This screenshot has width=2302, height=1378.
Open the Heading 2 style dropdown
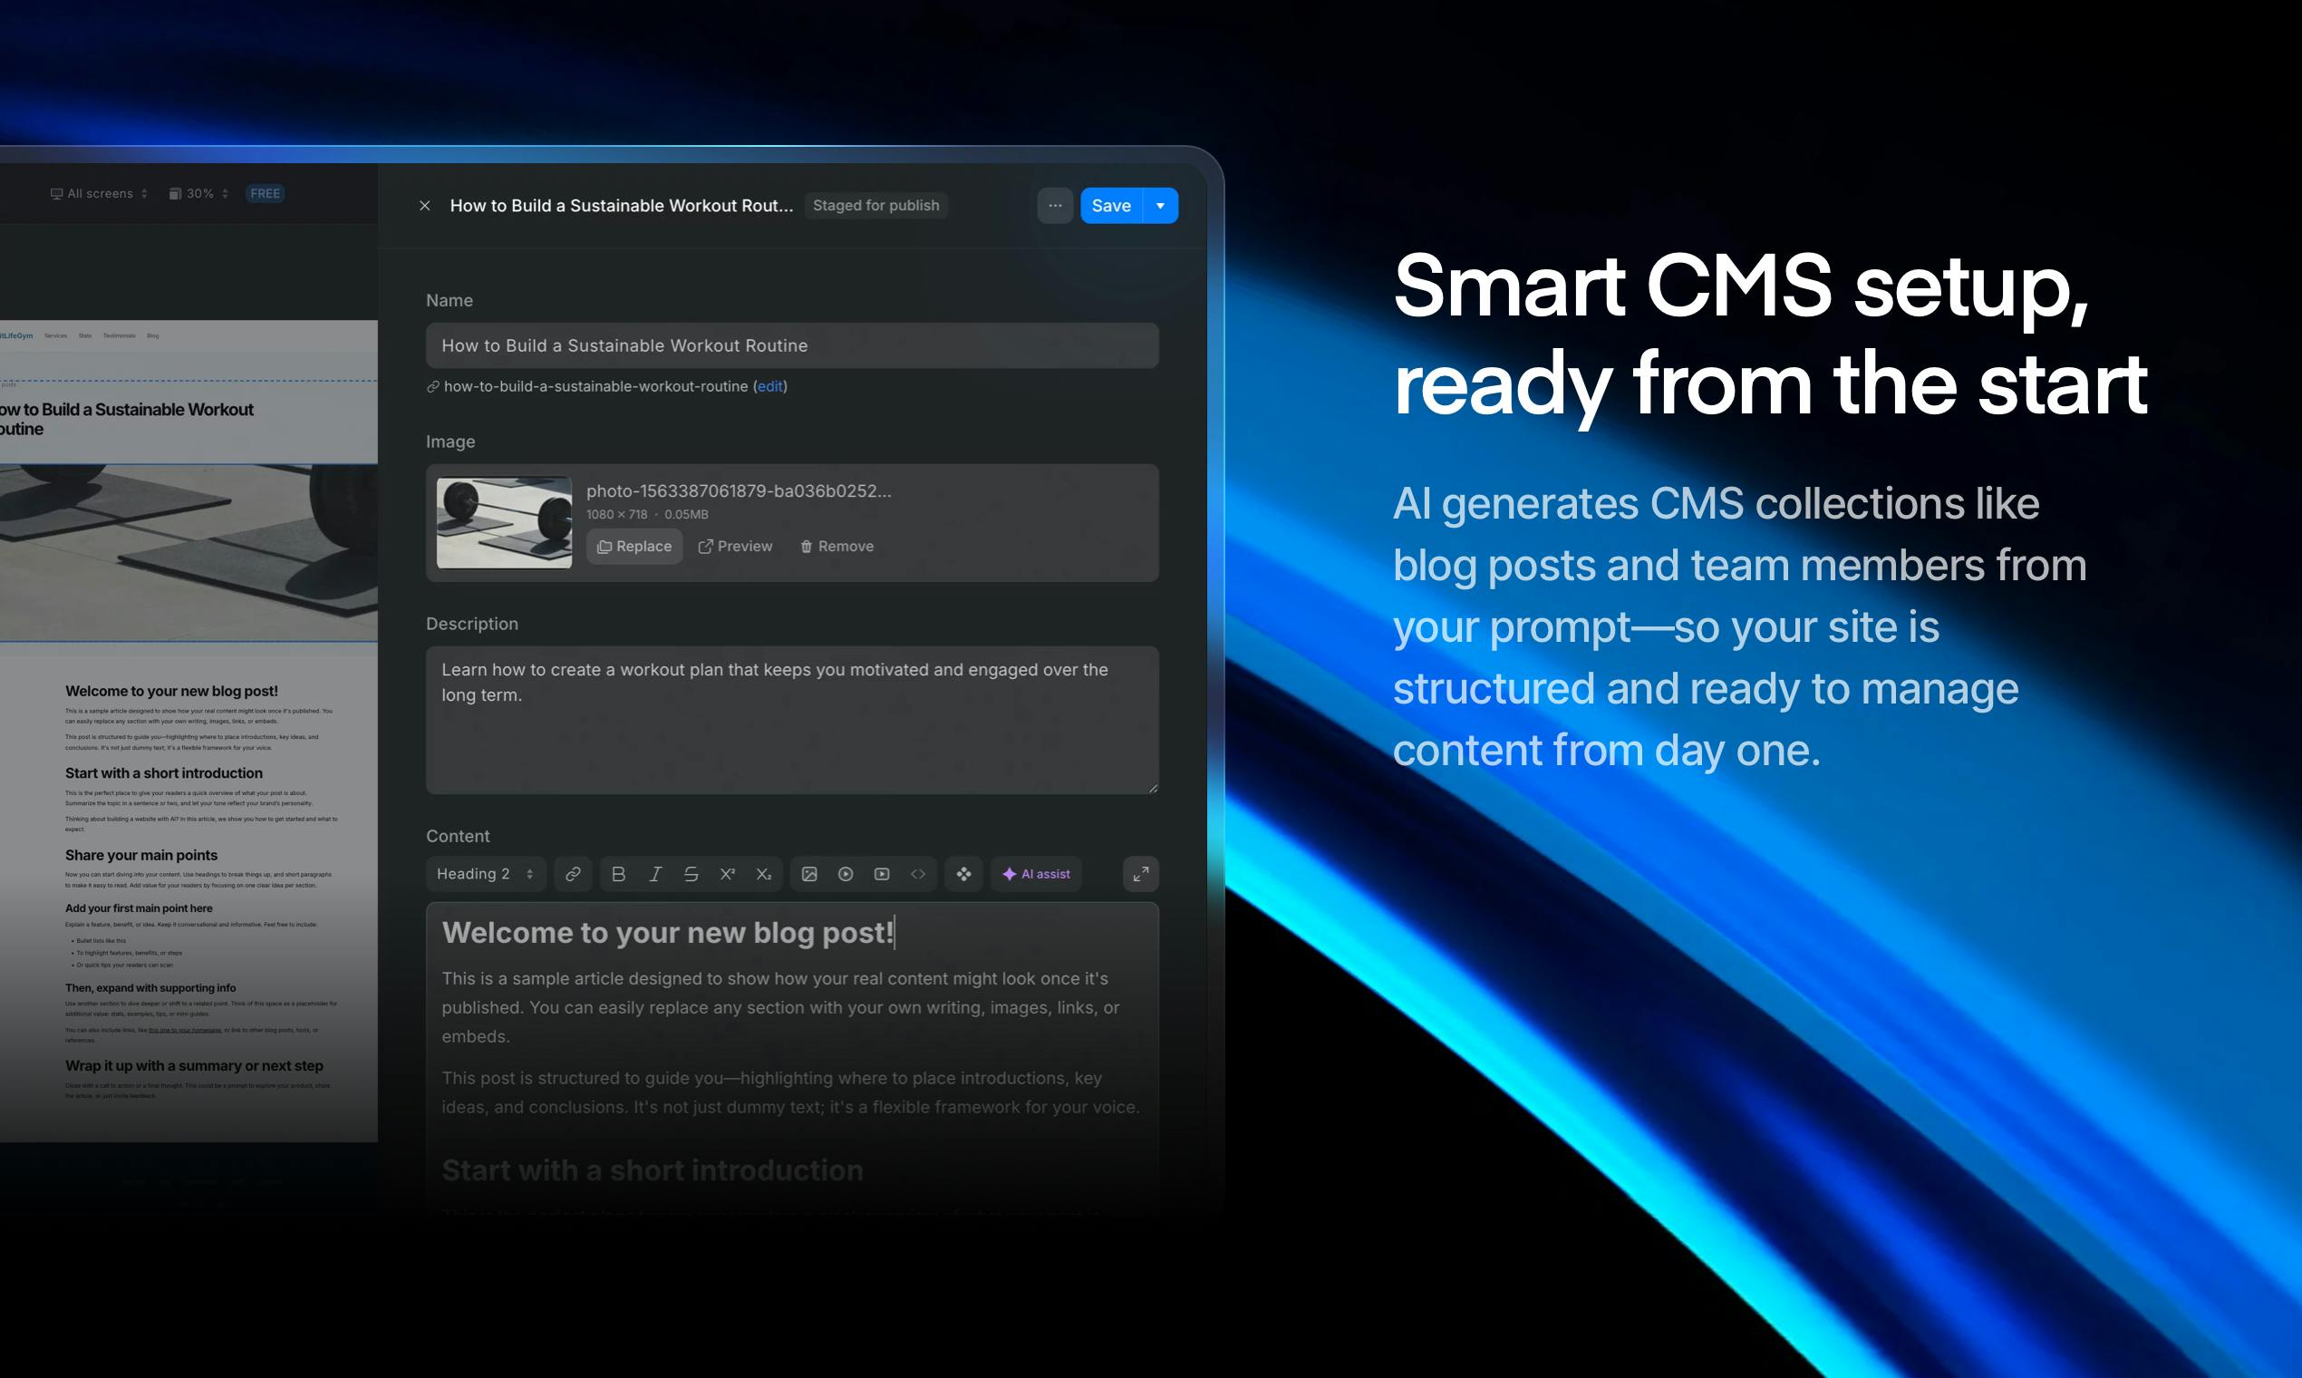[486, 875]
